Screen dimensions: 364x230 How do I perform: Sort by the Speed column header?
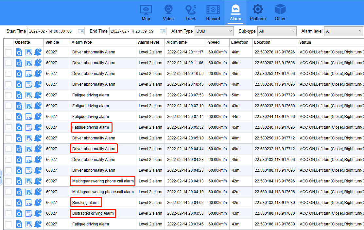(x=217, y=42)
